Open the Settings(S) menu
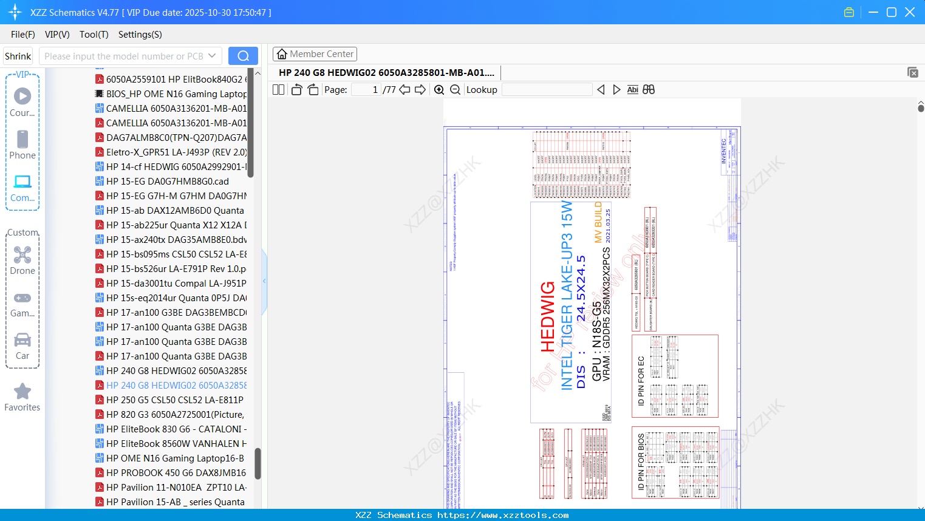 140,35
